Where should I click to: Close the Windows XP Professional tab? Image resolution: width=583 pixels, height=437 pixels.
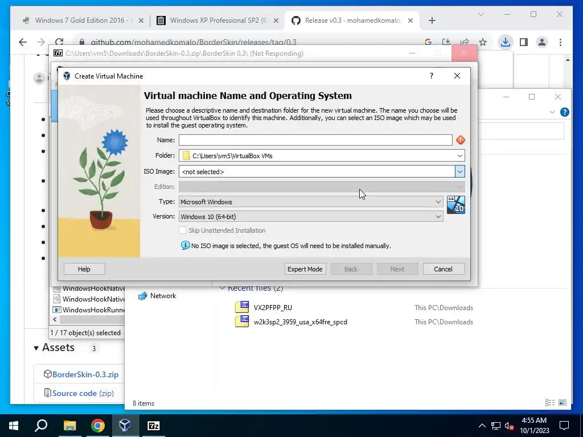tap(276, 20)
